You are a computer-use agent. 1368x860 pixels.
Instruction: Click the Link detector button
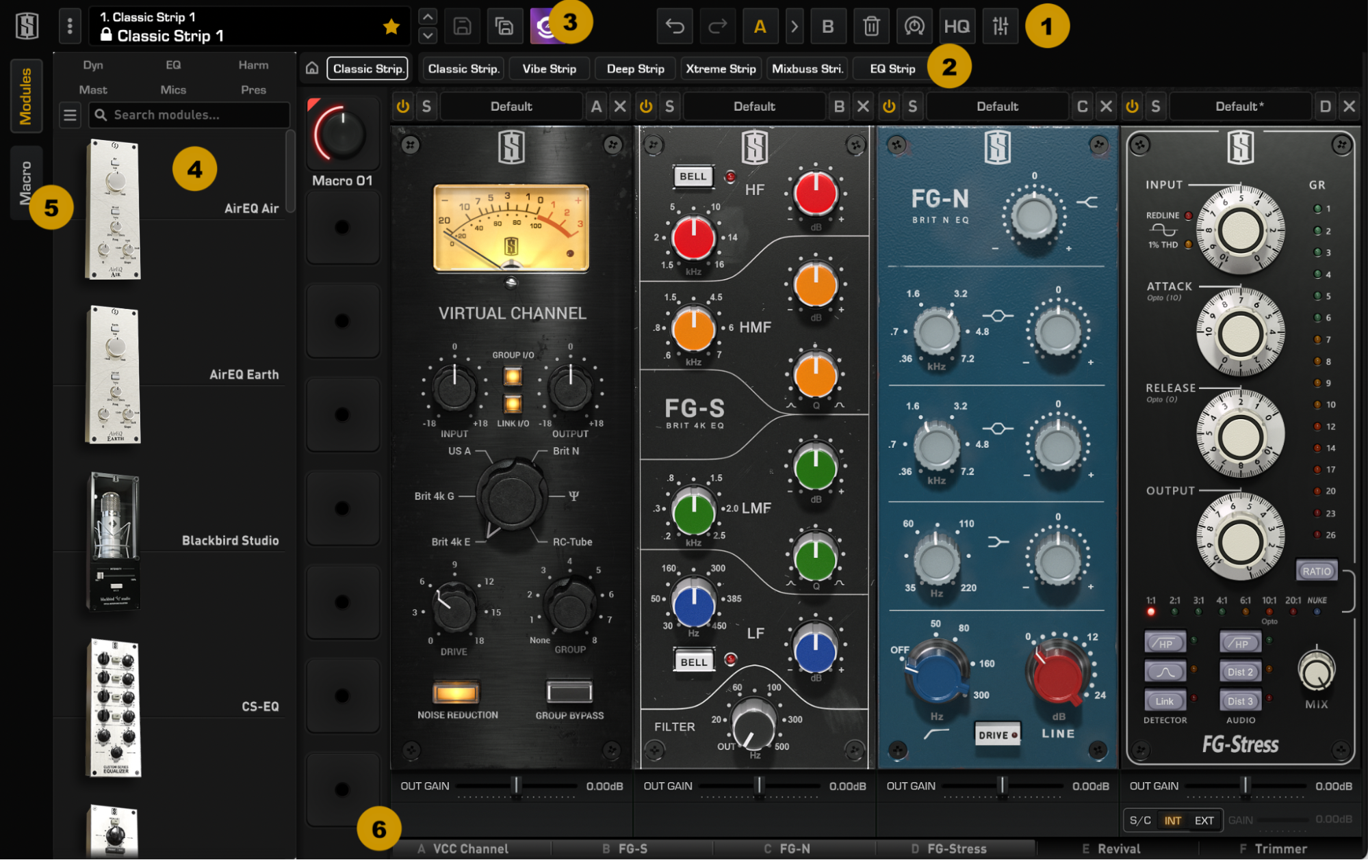(x=1165, y=701)
